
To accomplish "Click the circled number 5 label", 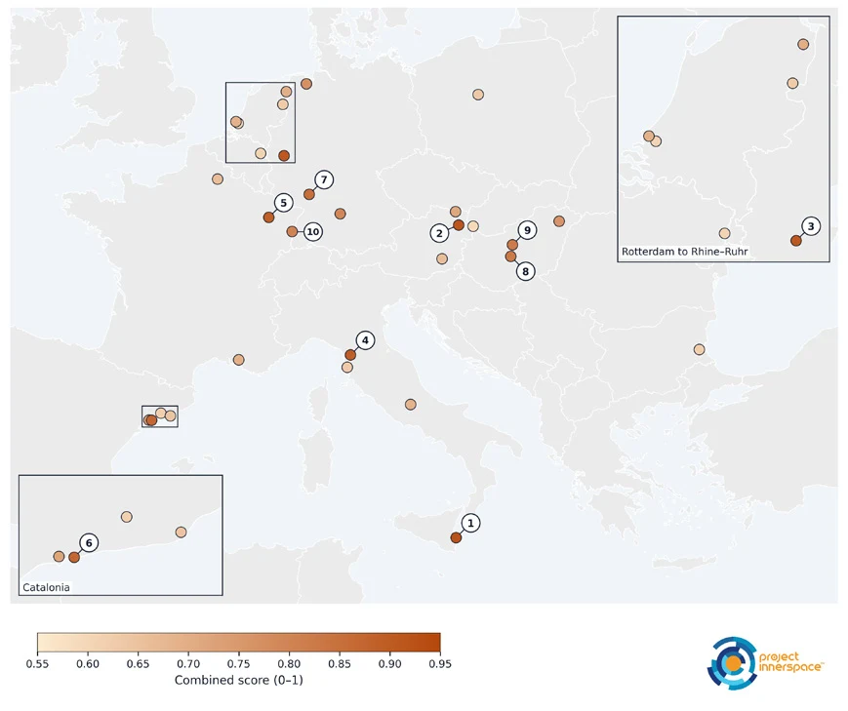I will (283, 203).
